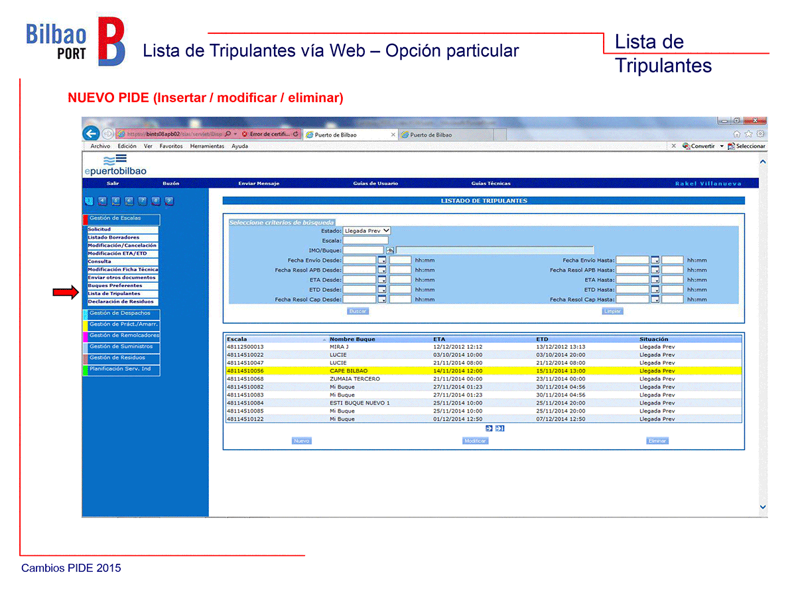Click the sidebar shortcut icon numbered 4
Screen dimensions: 796x597
point(102,201)
